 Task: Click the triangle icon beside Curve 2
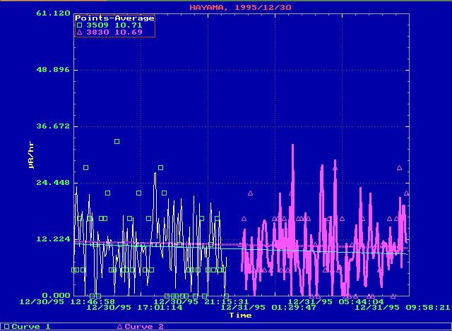coord(119,327)
